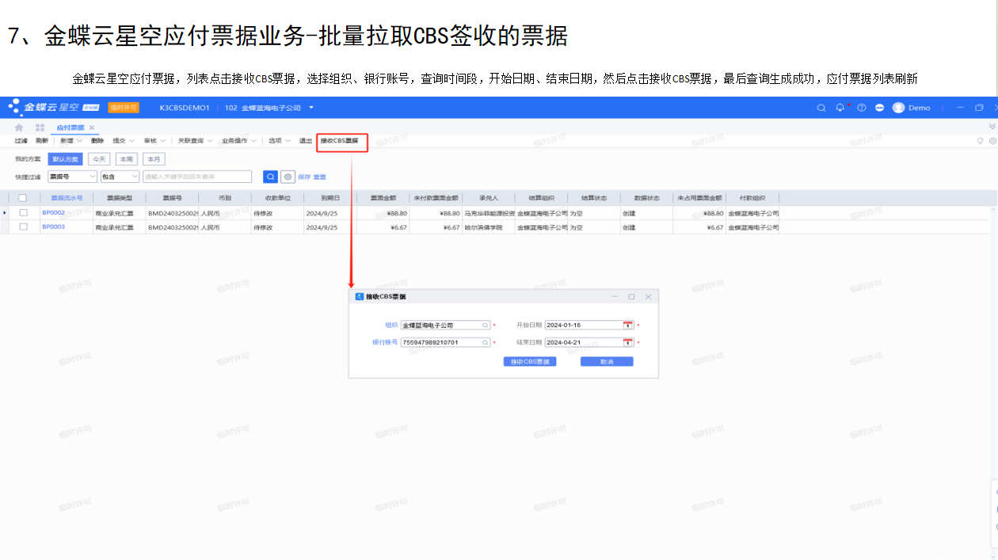Click the keyword search input field
Screen dimensions: 998x560
tap(197, 177)
